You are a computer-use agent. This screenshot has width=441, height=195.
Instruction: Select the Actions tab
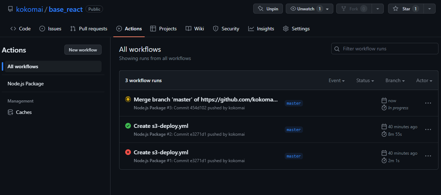[x=129, y=29]
